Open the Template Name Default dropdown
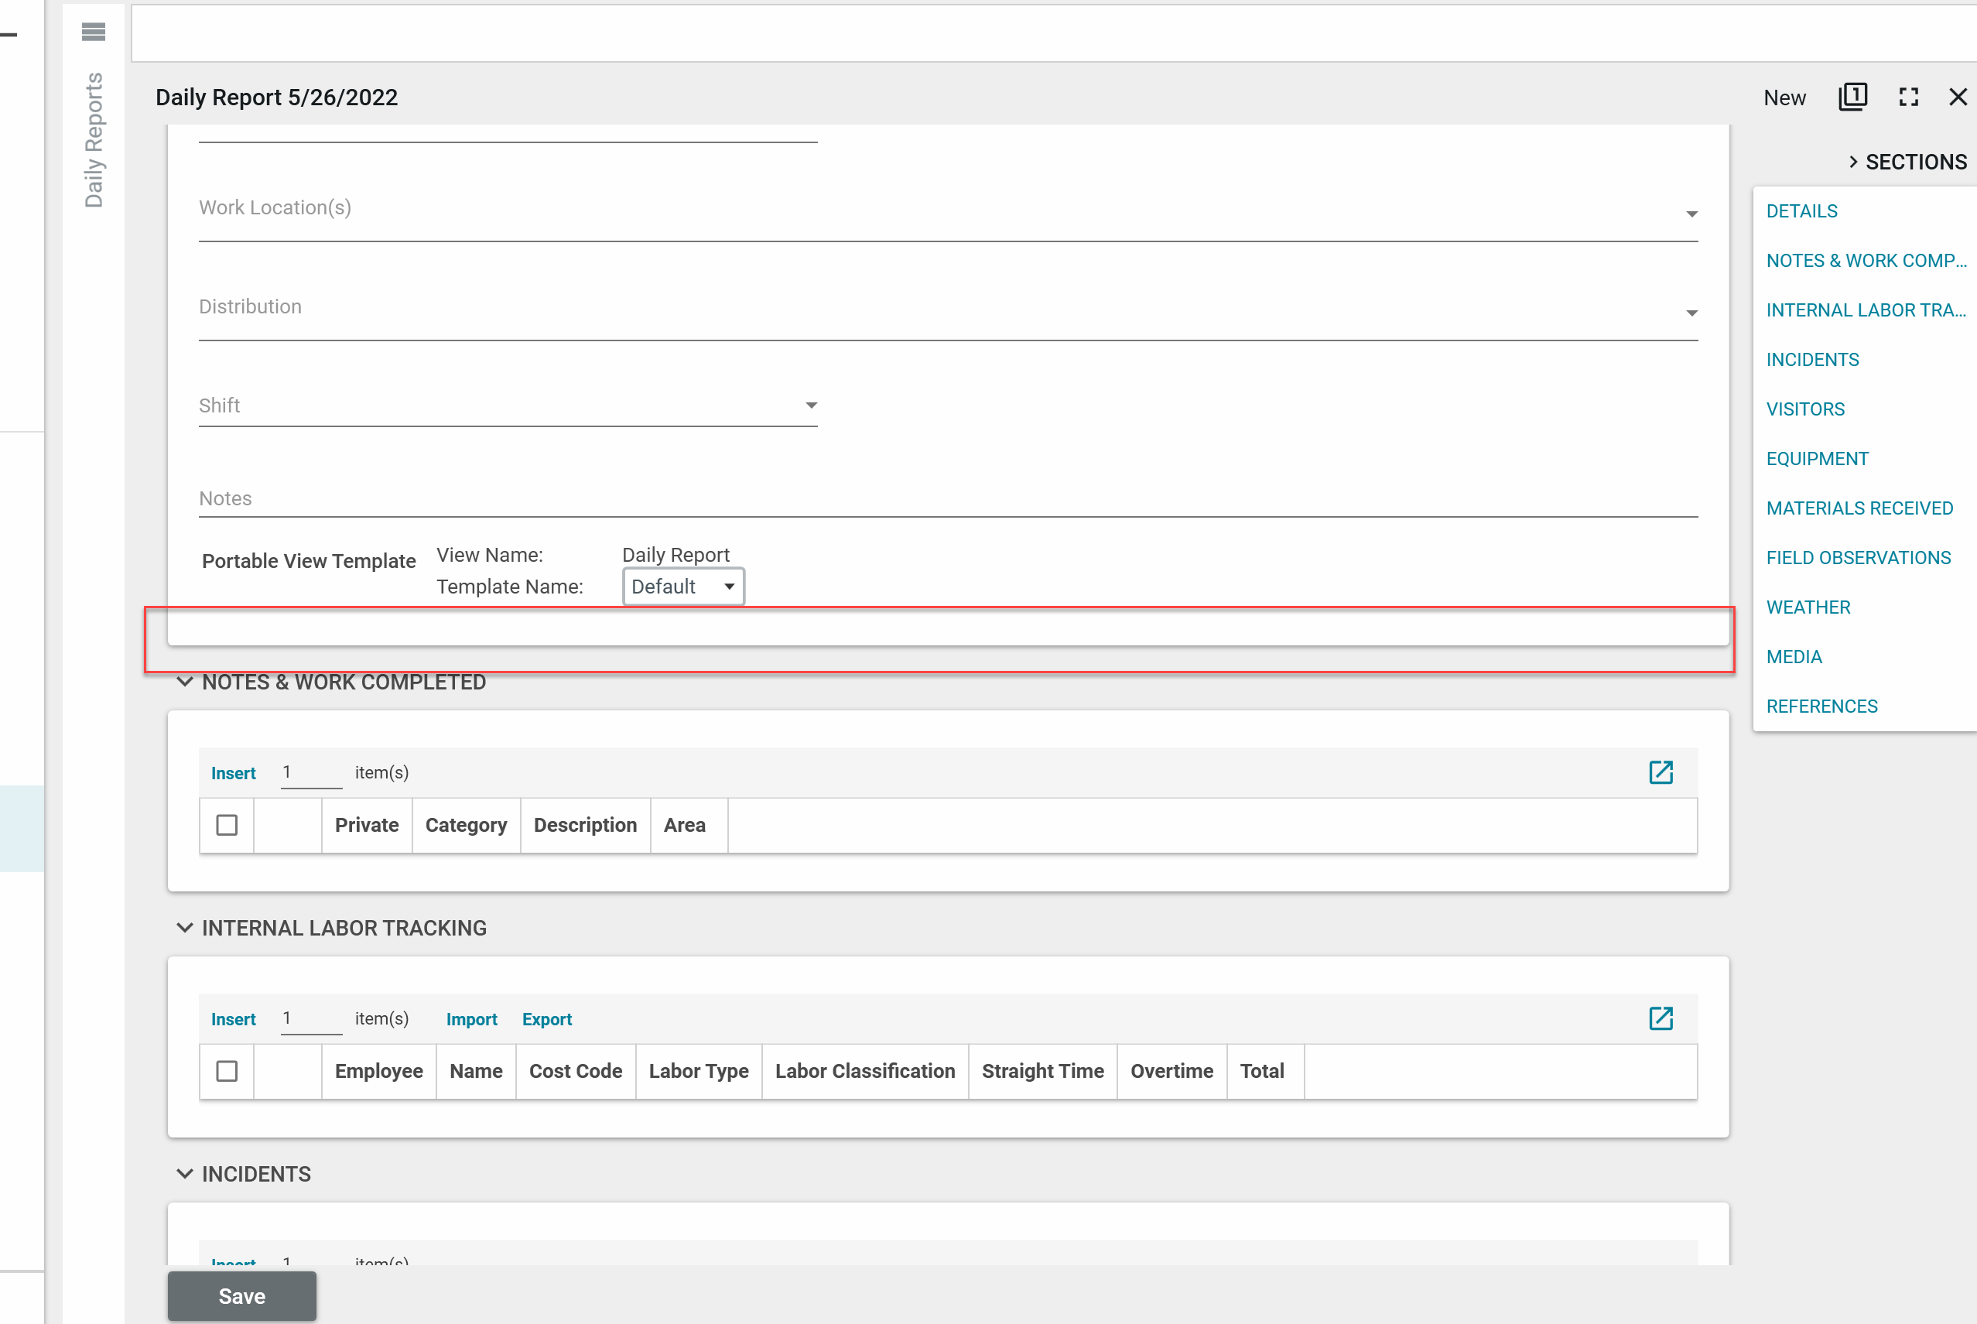Viewport: 1977px width, 1324px height. click(x=683, y=586)
